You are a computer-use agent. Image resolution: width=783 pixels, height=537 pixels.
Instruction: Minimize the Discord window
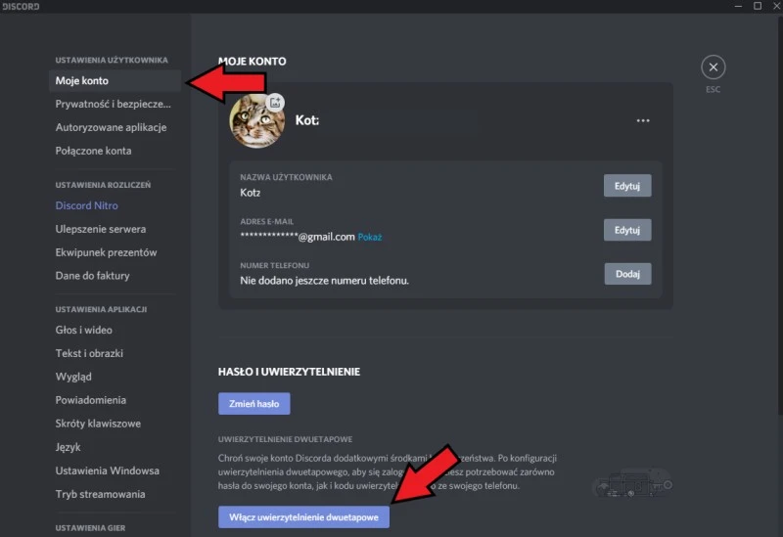[x=738, y=6]
